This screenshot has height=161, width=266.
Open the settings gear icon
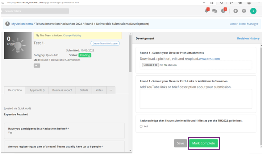point(244,11)
